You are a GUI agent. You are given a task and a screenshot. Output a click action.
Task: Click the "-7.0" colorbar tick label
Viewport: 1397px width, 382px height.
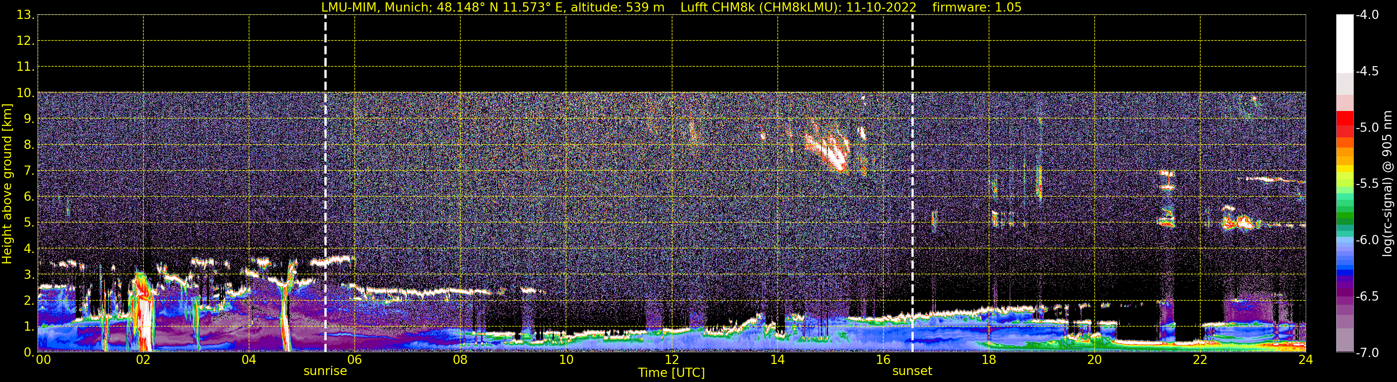(1367, 352)
